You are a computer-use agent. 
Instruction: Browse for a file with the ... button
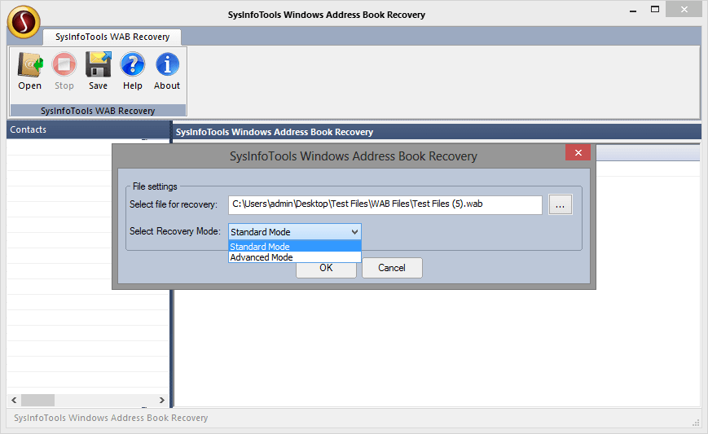[561, 205]
